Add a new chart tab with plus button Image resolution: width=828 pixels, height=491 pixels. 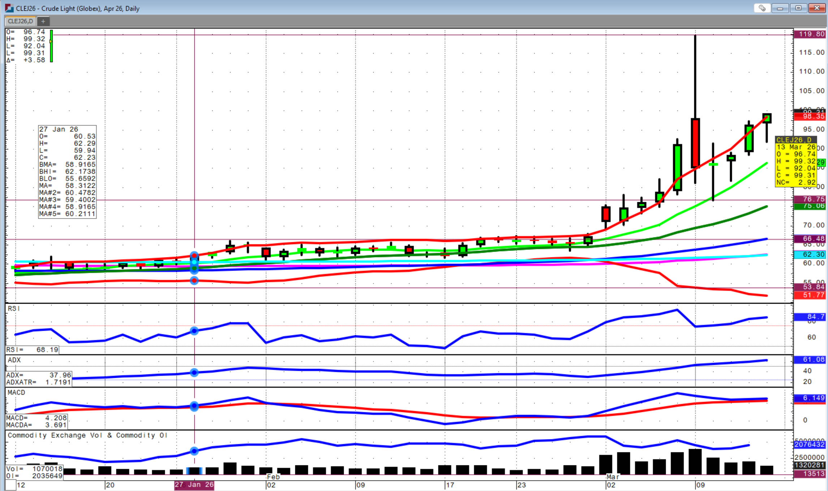[x=43, y=21]
